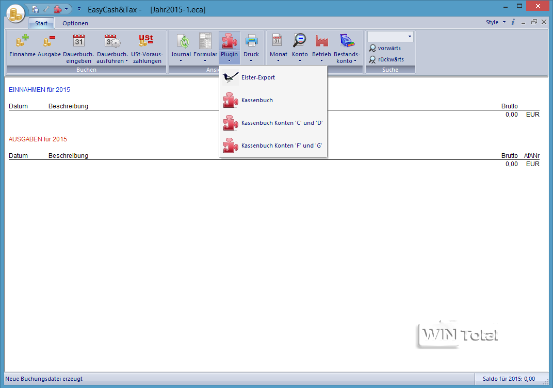Click inside the Suche search field

point(387,37)
